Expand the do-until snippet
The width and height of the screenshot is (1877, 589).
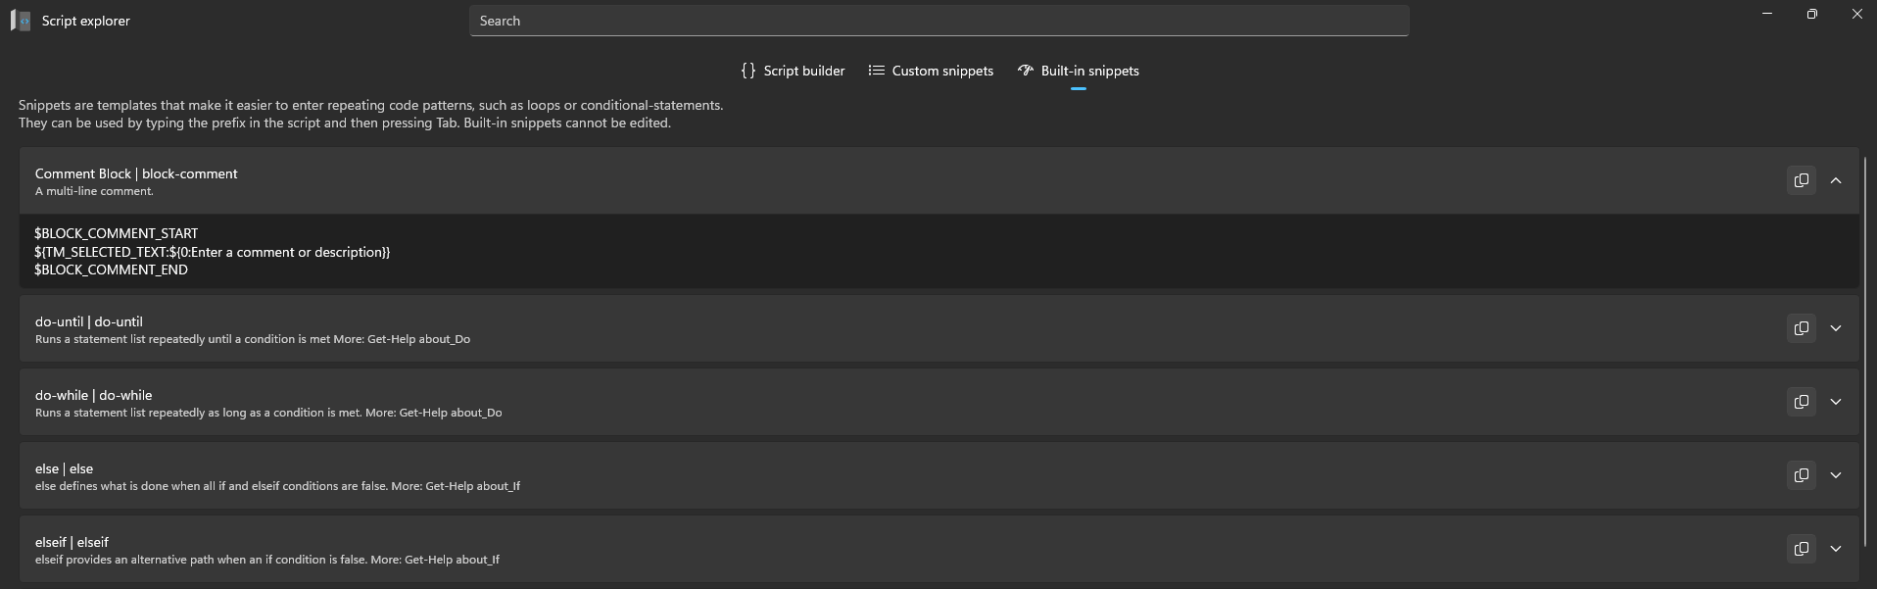[1836, 328]
